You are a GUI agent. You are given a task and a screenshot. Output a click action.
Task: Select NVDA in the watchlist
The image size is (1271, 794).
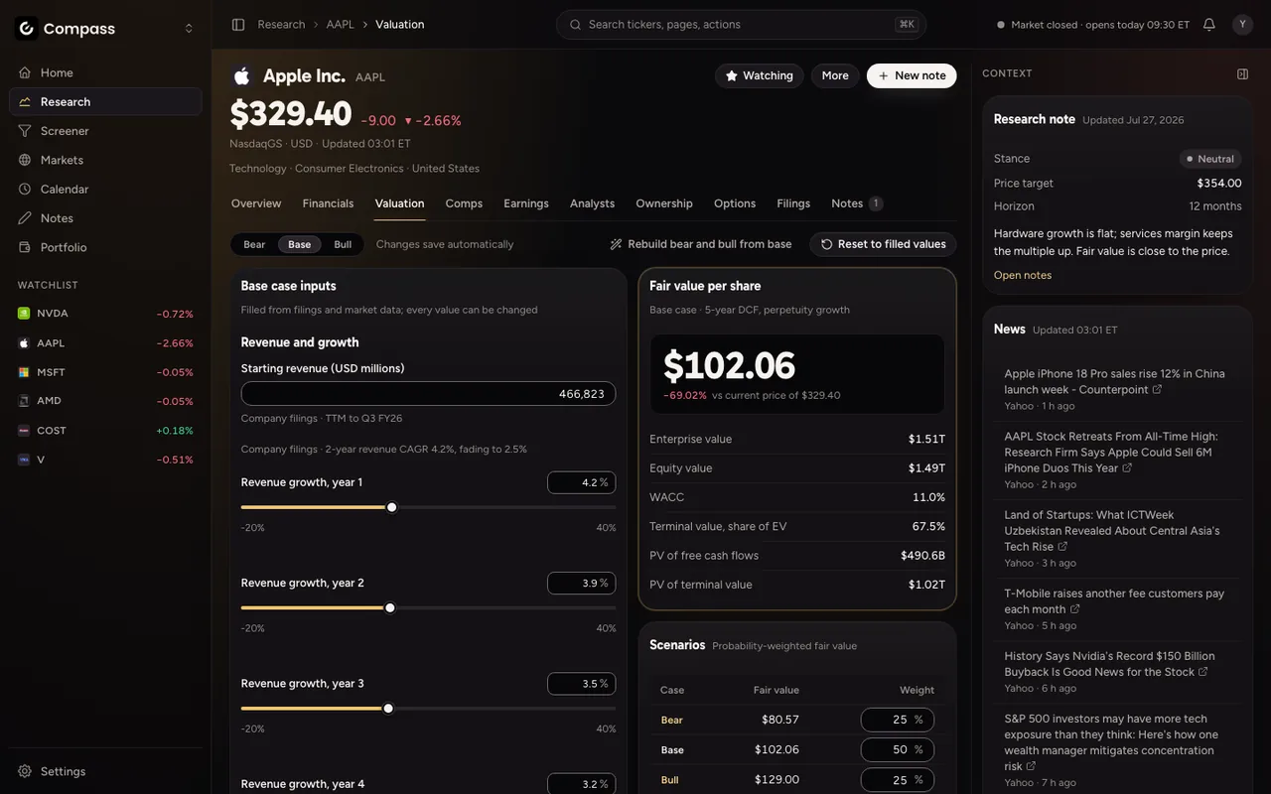105,314
